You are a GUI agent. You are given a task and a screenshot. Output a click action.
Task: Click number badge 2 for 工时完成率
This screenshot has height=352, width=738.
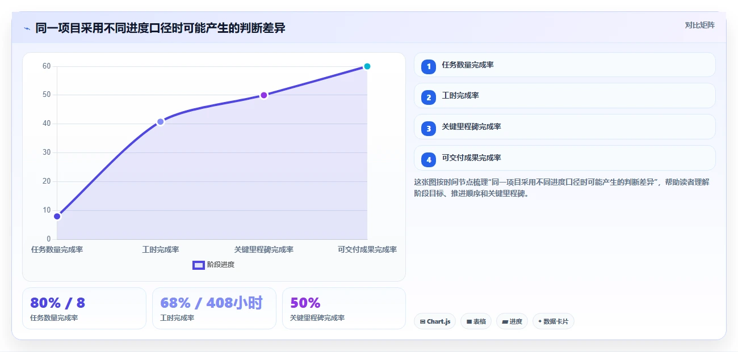click(429, 97)
